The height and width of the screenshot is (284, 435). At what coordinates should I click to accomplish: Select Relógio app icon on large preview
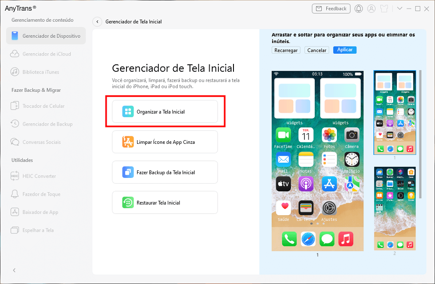pyautogui.click(x=352, y=159)
